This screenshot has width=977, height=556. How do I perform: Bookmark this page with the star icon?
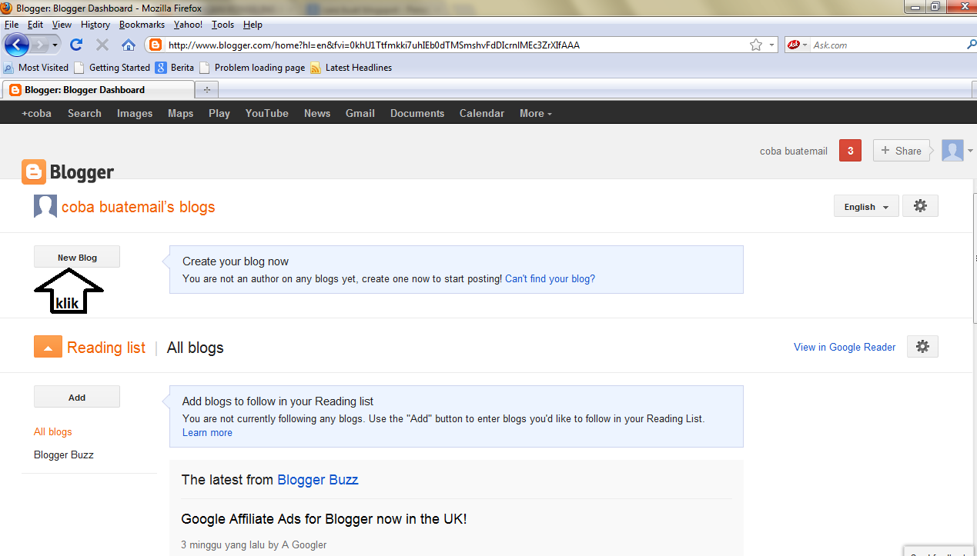click(x=756, y=45)
